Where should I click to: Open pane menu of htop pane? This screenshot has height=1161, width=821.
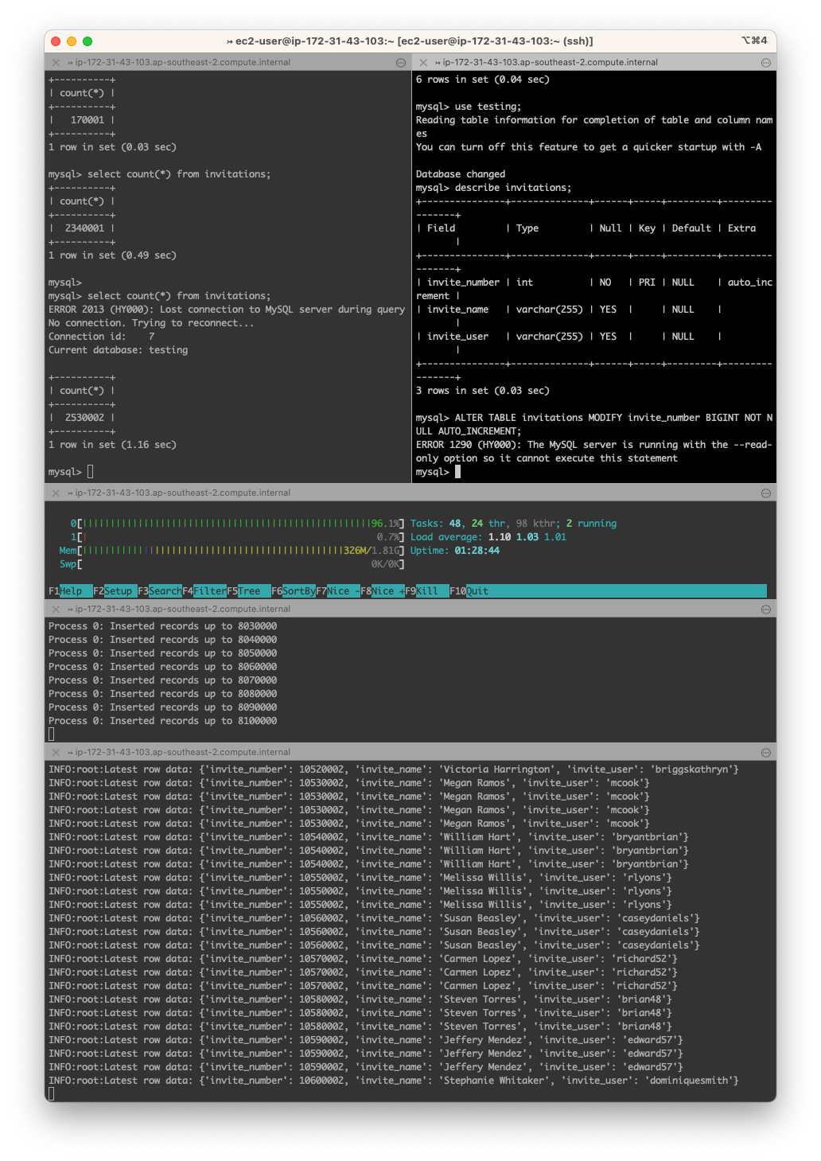[766, 493]
